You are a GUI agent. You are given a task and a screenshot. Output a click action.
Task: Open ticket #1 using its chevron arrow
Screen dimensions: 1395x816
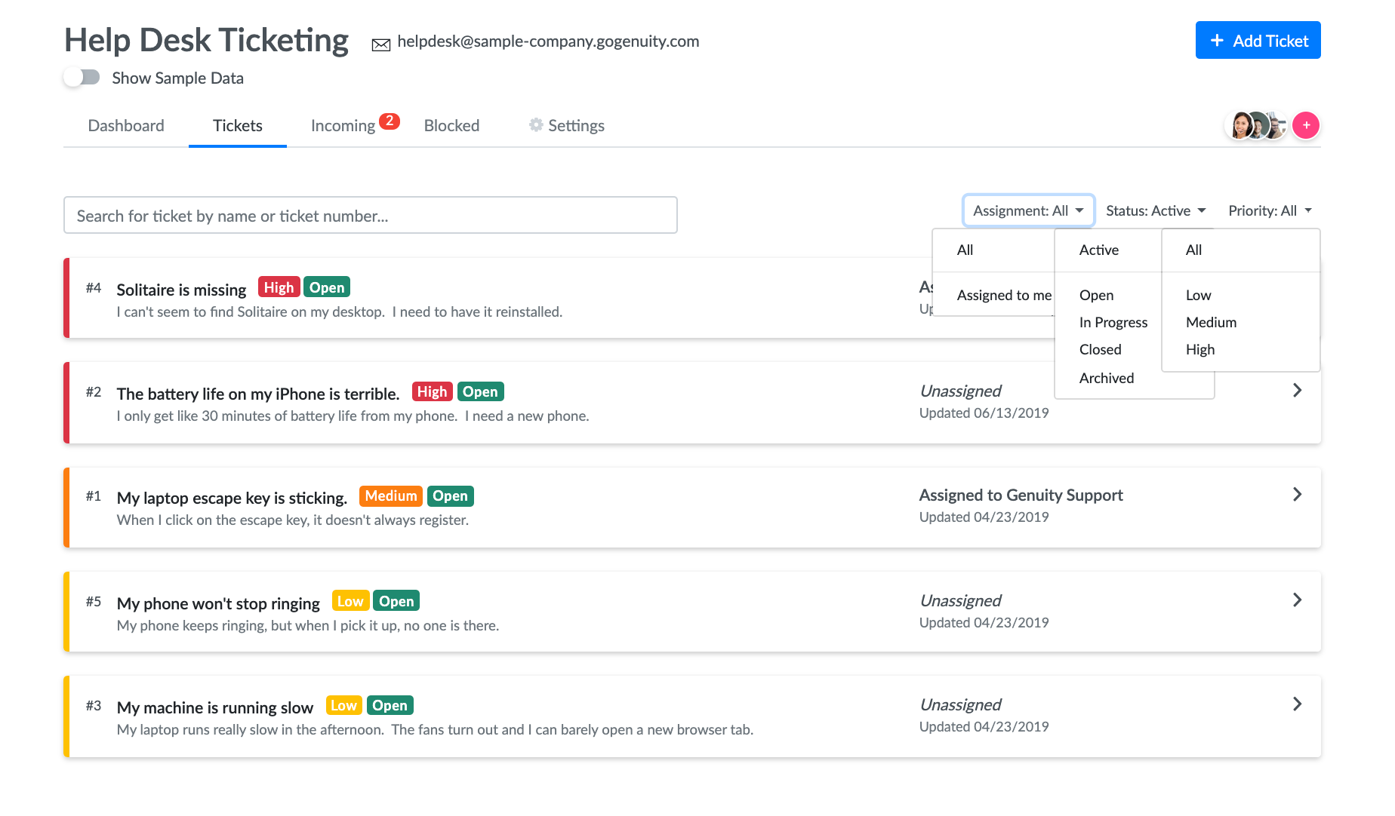coord(1297,495)
